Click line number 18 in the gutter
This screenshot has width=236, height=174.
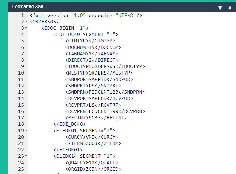21,124
